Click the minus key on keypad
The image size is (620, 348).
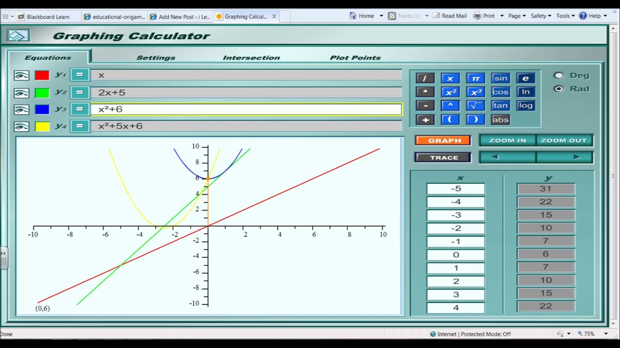[425, 105]
